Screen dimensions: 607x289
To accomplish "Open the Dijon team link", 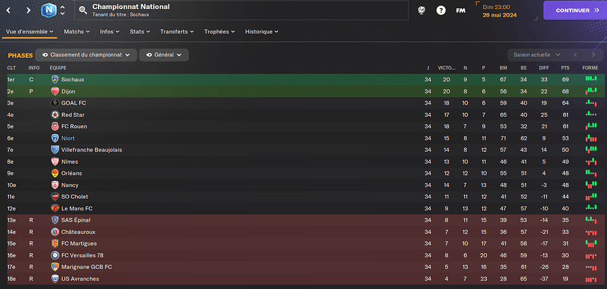I will coord(68,92).
